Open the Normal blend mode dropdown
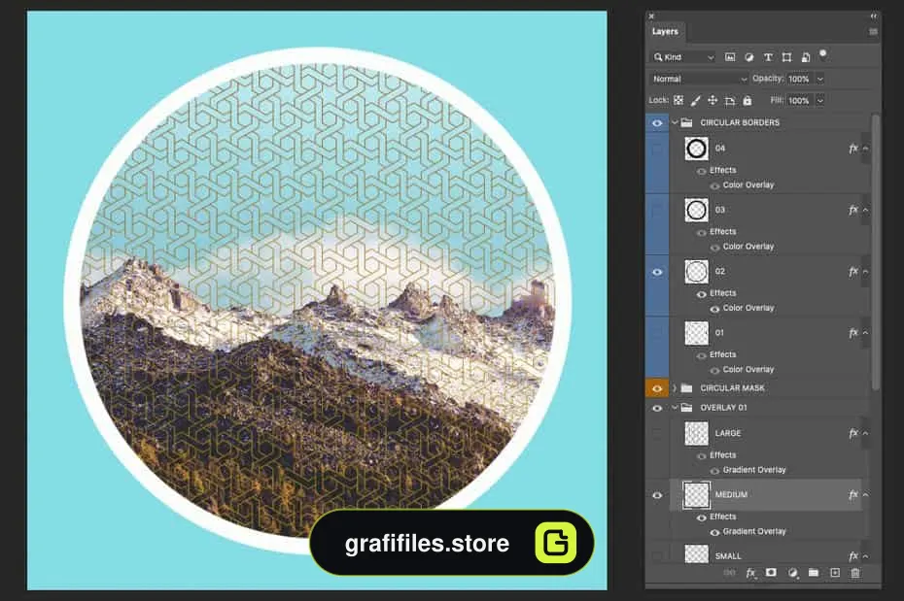 coord(699,79)
